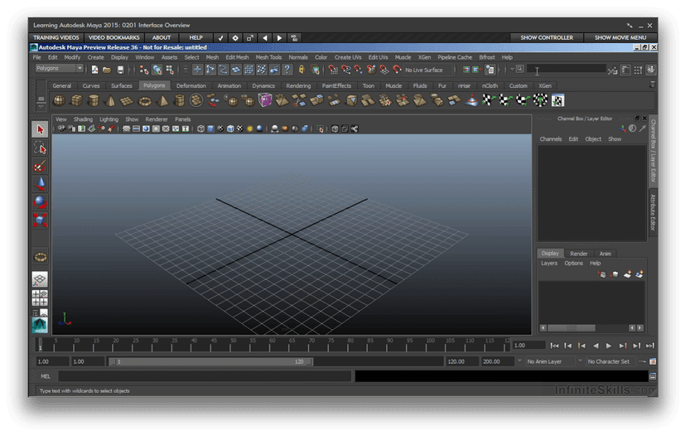Click the last-used tool torus icon in toolbox
Image resolution: width=686 pixels, height=436 pixels.
41,257
